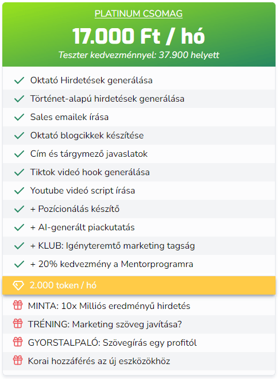Click Youtube videó script írása text
Image resolution: width=279 pixels, height=379 pixels.
(83, 191)
